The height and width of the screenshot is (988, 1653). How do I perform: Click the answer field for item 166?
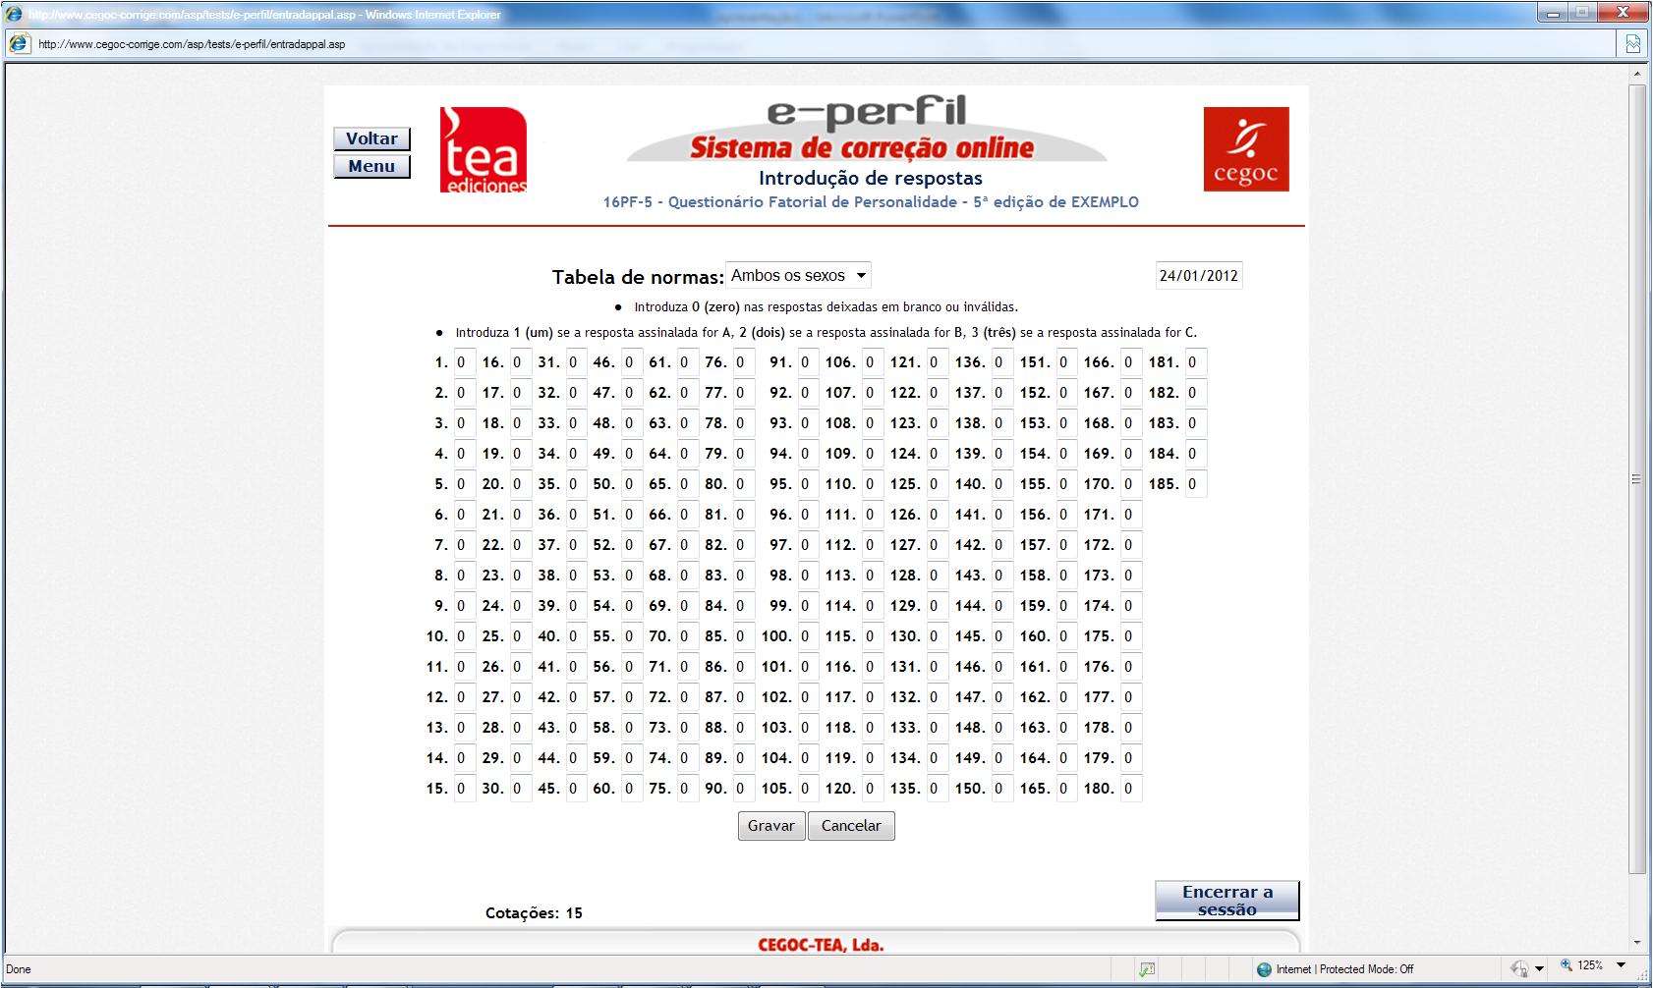tap(1132, 362)
